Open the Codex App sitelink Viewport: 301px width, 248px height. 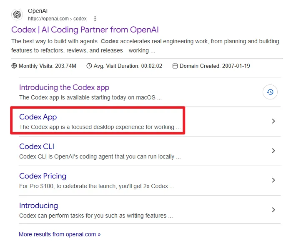pyautogui.click(x=38, y=117)
